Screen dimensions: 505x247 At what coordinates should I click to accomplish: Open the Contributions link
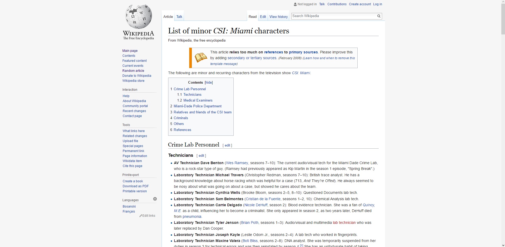tap(337, 4)
